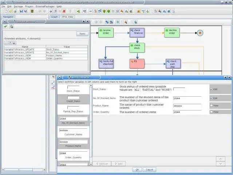Click the Notify full shipment node
Viewport: 233px width, 175px height.
[106, 64]
